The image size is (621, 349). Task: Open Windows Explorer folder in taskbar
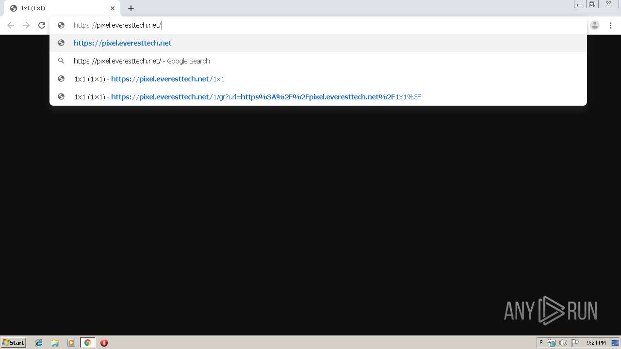tap(55, 343)
